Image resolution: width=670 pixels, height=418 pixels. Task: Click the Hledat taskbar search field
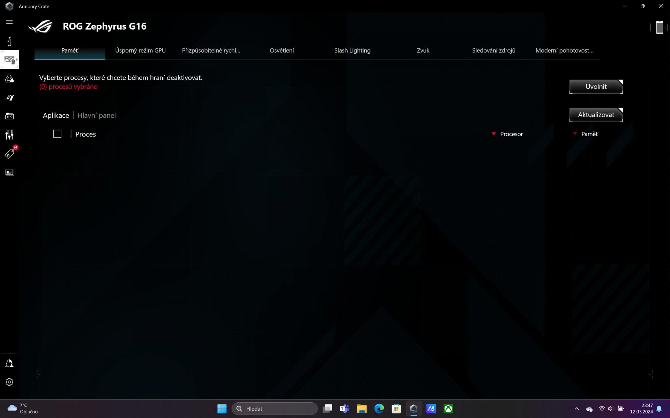(x=275, y=409)
